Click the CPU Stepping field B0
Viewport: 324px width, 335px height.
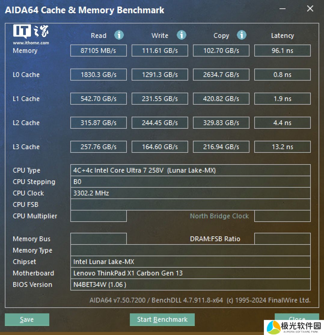[x=190, y=182]
